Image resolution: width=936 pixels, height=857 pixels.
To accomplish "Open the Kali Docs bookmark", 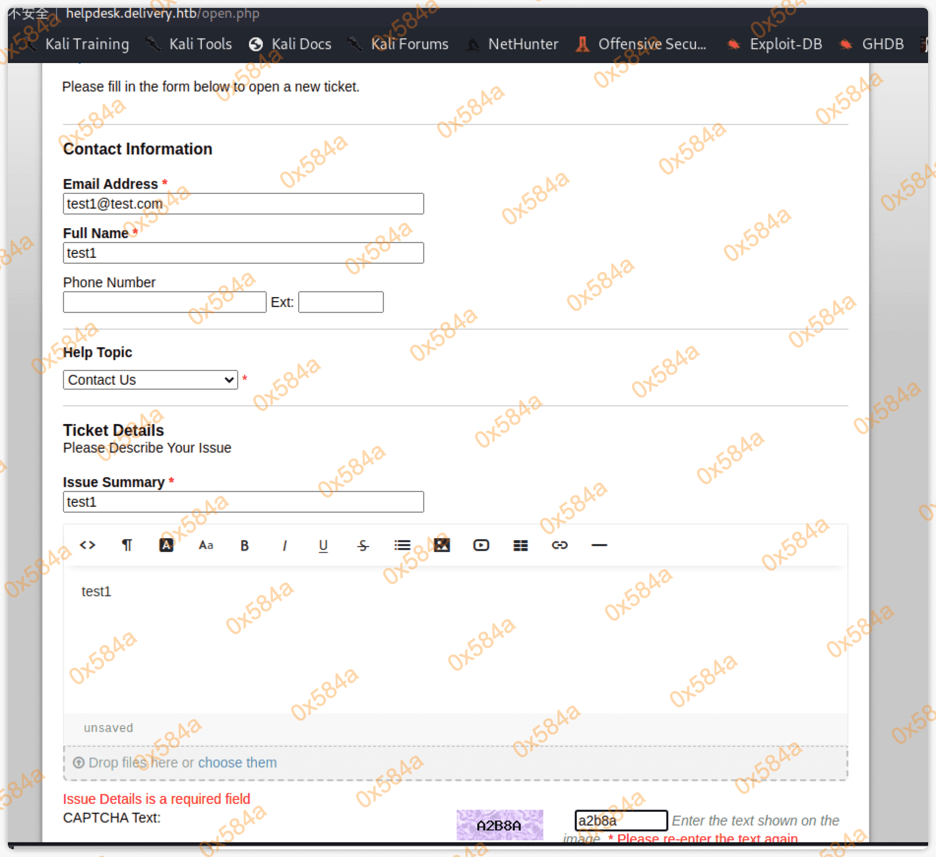I will 301,44.
